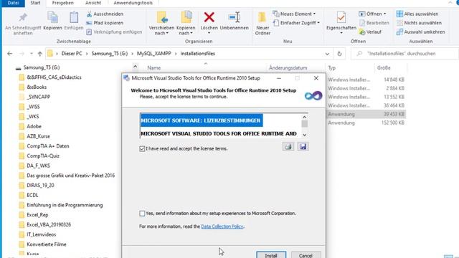Viewport: 459px width, 258px height.
Task: Click MySQL_XAMPP breadcrumb in address bar
Action: click(154, 54)
